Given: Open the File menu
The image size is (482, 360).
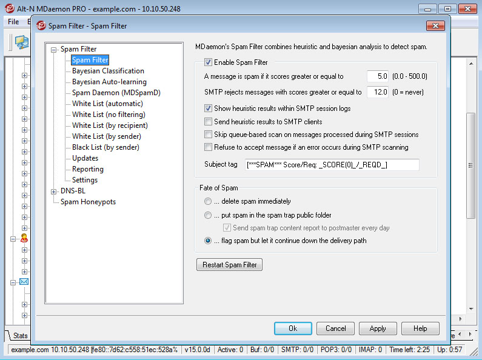Looking at the screenshot, I should [13, 22].
